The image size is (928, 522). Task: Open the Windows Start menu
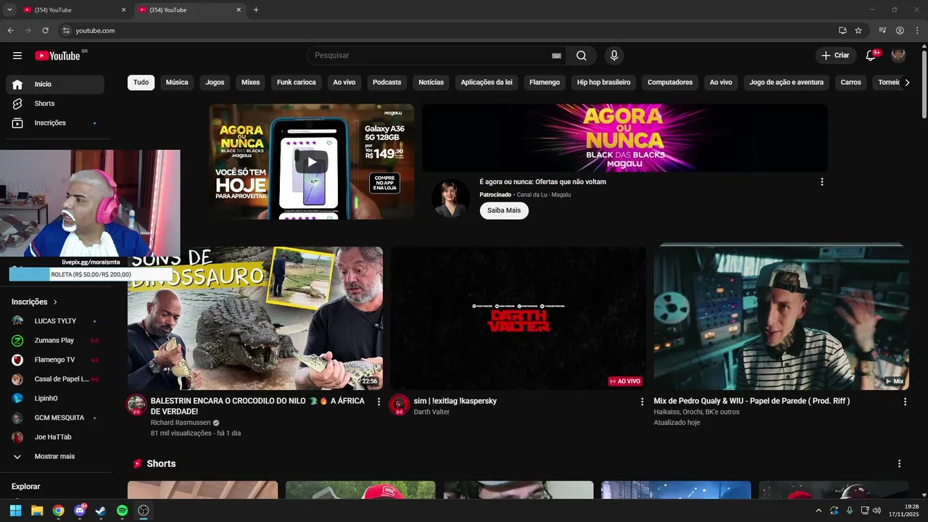tap(15, 510)
